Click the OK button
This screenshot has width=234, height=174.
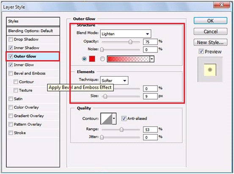(210, 21)
